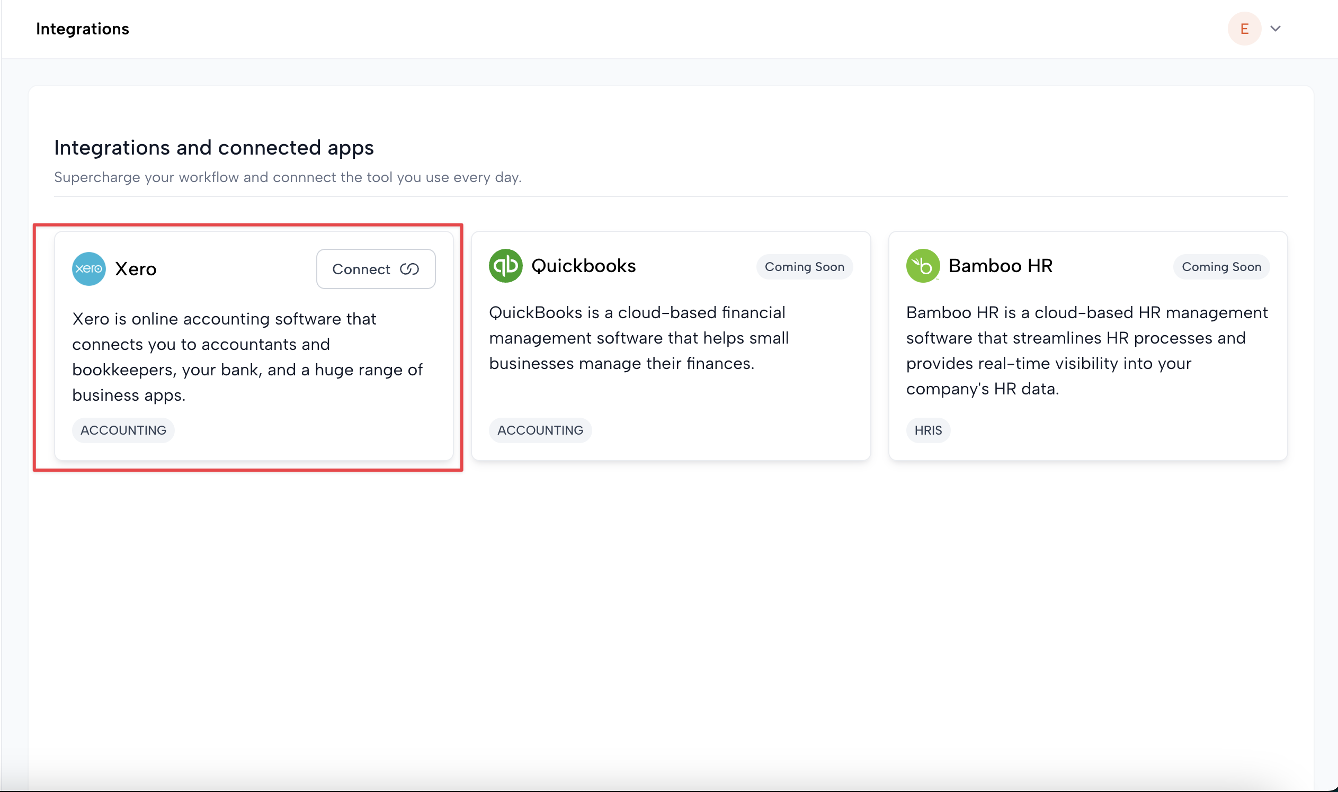Click the HRIS tag on Bamboo HR card
Screen dimensions: 1338x792
tap(927, 430)
